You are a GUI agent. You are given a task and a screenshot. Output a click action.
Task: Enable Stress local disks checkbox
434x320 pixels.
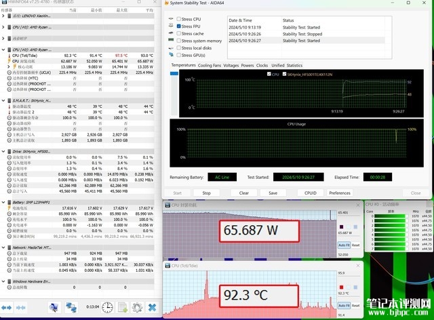click(179, 47)
